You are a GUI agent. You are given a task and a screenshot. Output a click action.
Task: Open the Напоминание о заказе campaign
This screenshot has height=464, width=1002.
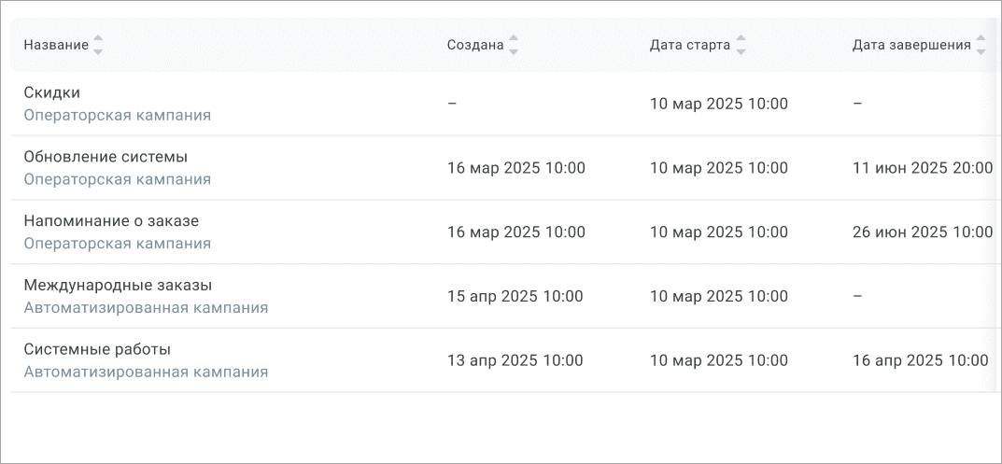click(111, 221)
